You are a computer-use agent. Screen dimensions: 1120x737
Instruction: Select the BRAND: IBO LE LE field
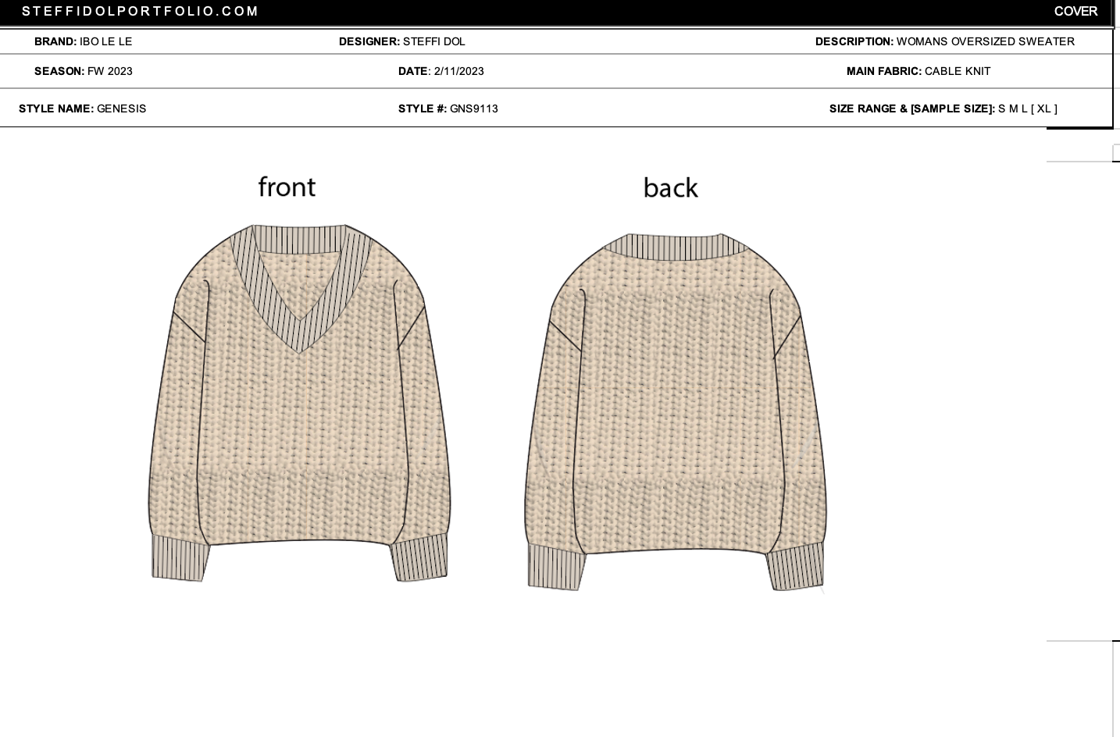click(x=84, y=41)
